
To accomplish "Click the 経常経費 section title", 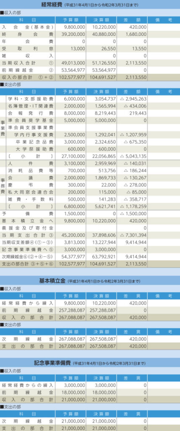I will 51,4.
